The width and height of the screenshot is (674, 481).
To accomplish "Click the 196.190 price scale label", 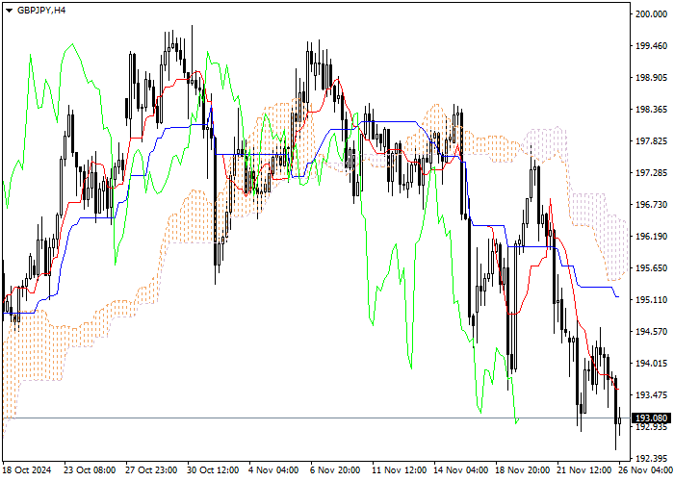I will coord(651,237).
